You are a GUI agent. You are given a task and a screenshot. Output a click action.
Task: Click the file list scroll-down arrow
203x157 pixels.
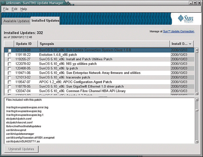[x=197, y=142]
